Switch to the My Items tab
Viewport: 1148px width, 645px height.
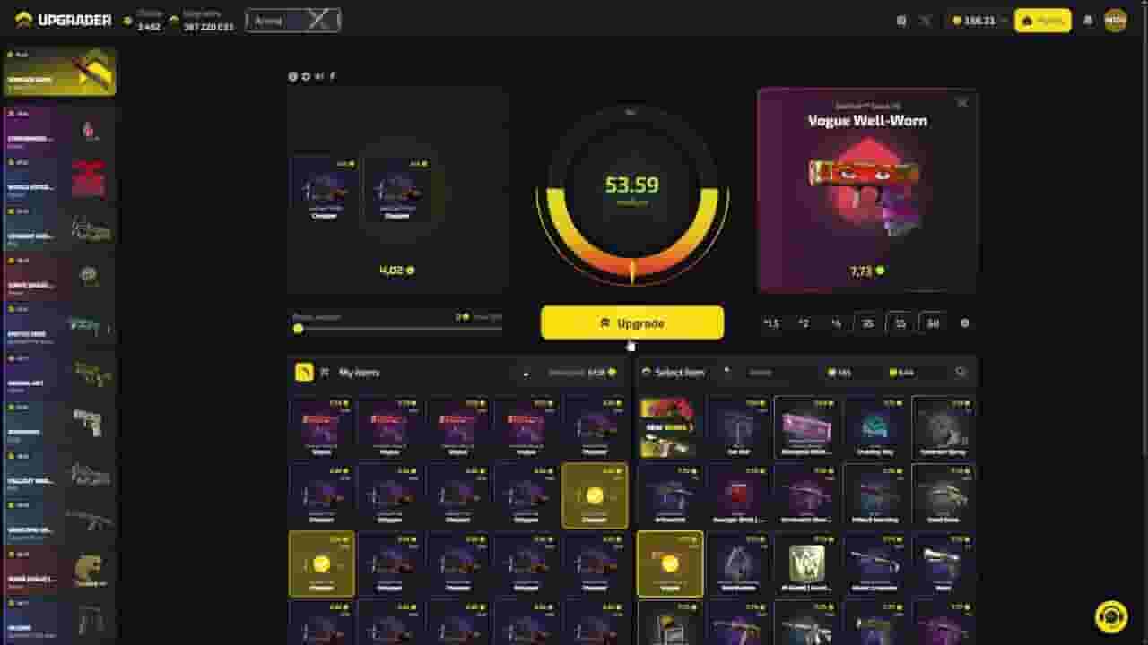click(359, 373)
